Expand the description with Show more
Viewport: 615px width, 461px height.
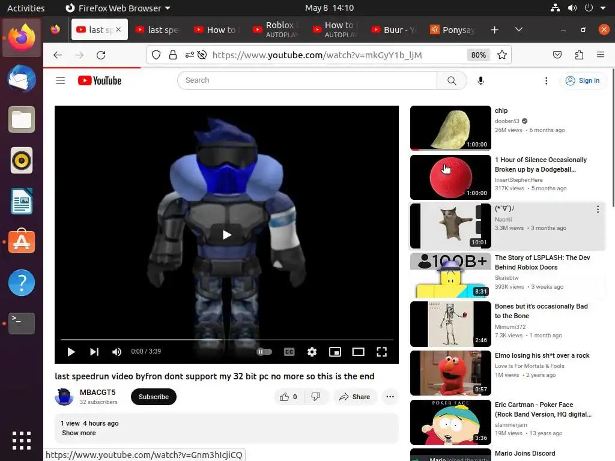click(x=79, y=433)
